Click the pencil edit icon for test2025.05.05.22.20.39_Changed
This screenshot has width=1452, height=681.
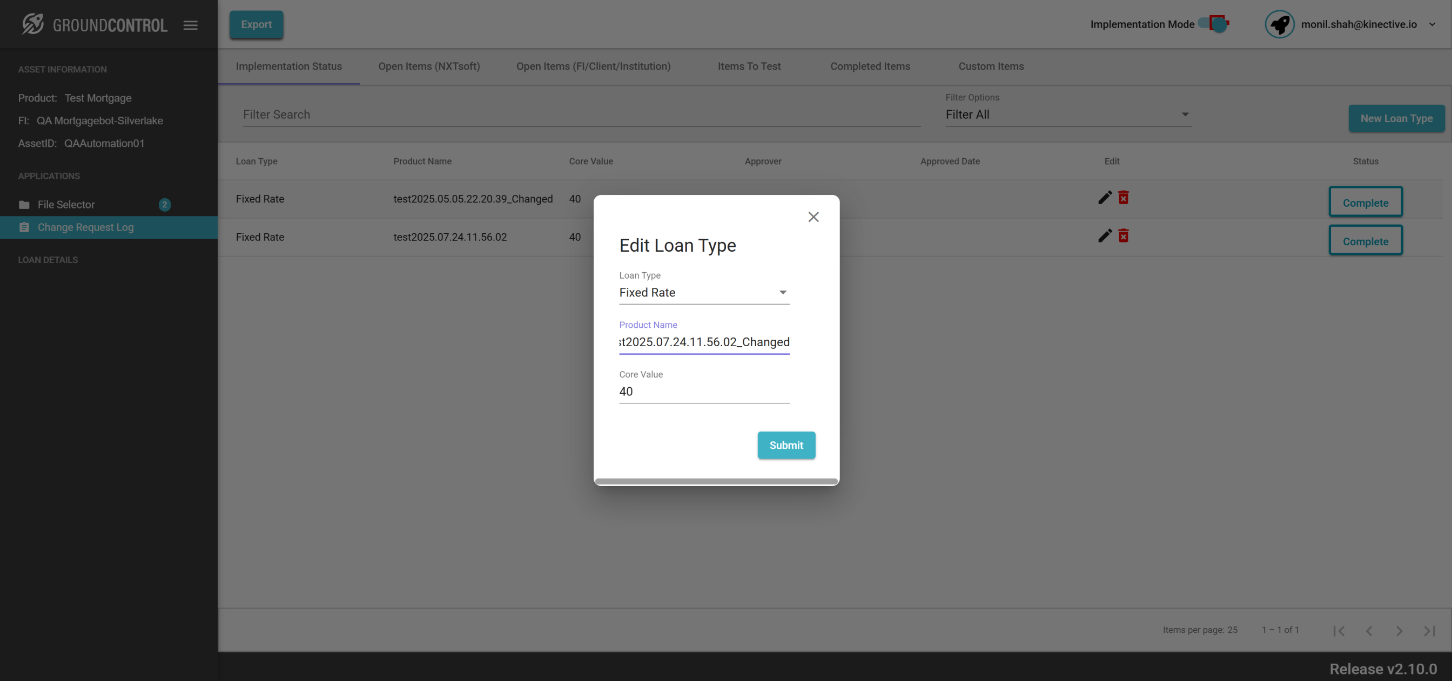tap(1104, 197)
